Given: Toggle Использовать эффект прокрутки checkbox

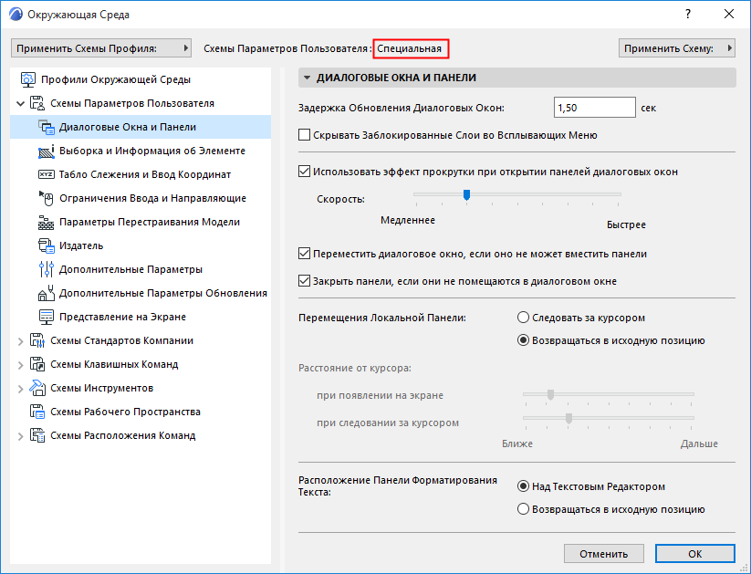Looking at the screenshot, I should [304, 172].
